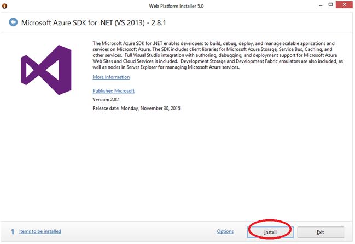Open the More information link
The width and height of the screenshot is (355, 244).
pyautogui.click(x=110, y=77)
